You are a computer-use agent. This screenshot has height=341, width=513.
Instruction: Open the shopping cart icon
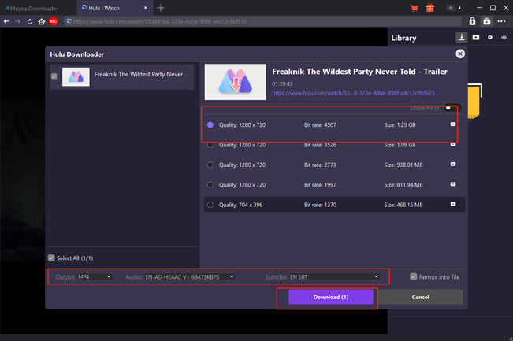click(414, 8)
